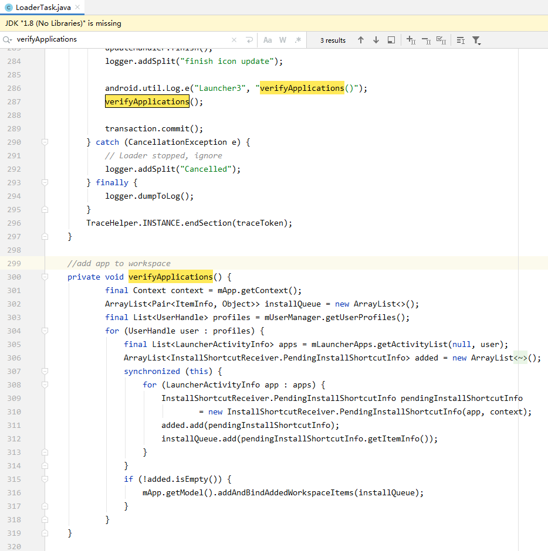The image size is (548, 551).
Task: Click fold end marker at line 297
Action: pos(45,236)
